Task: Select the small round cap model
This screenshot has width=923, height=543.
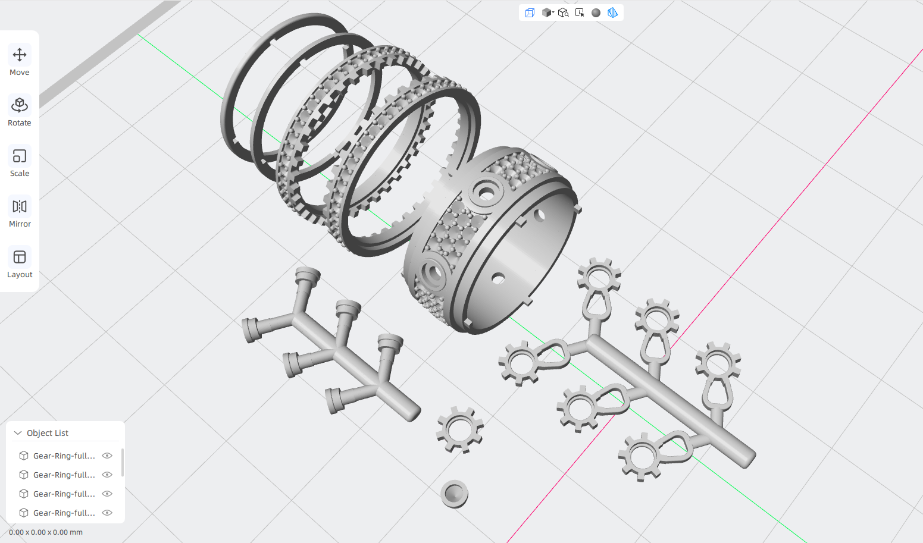Action: pos(454,494)
